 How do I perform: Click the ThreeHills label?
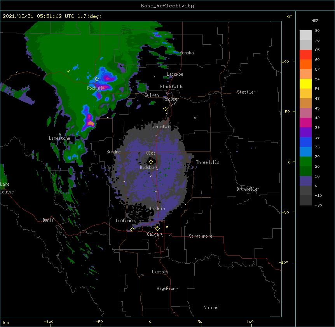click(208, 162)
